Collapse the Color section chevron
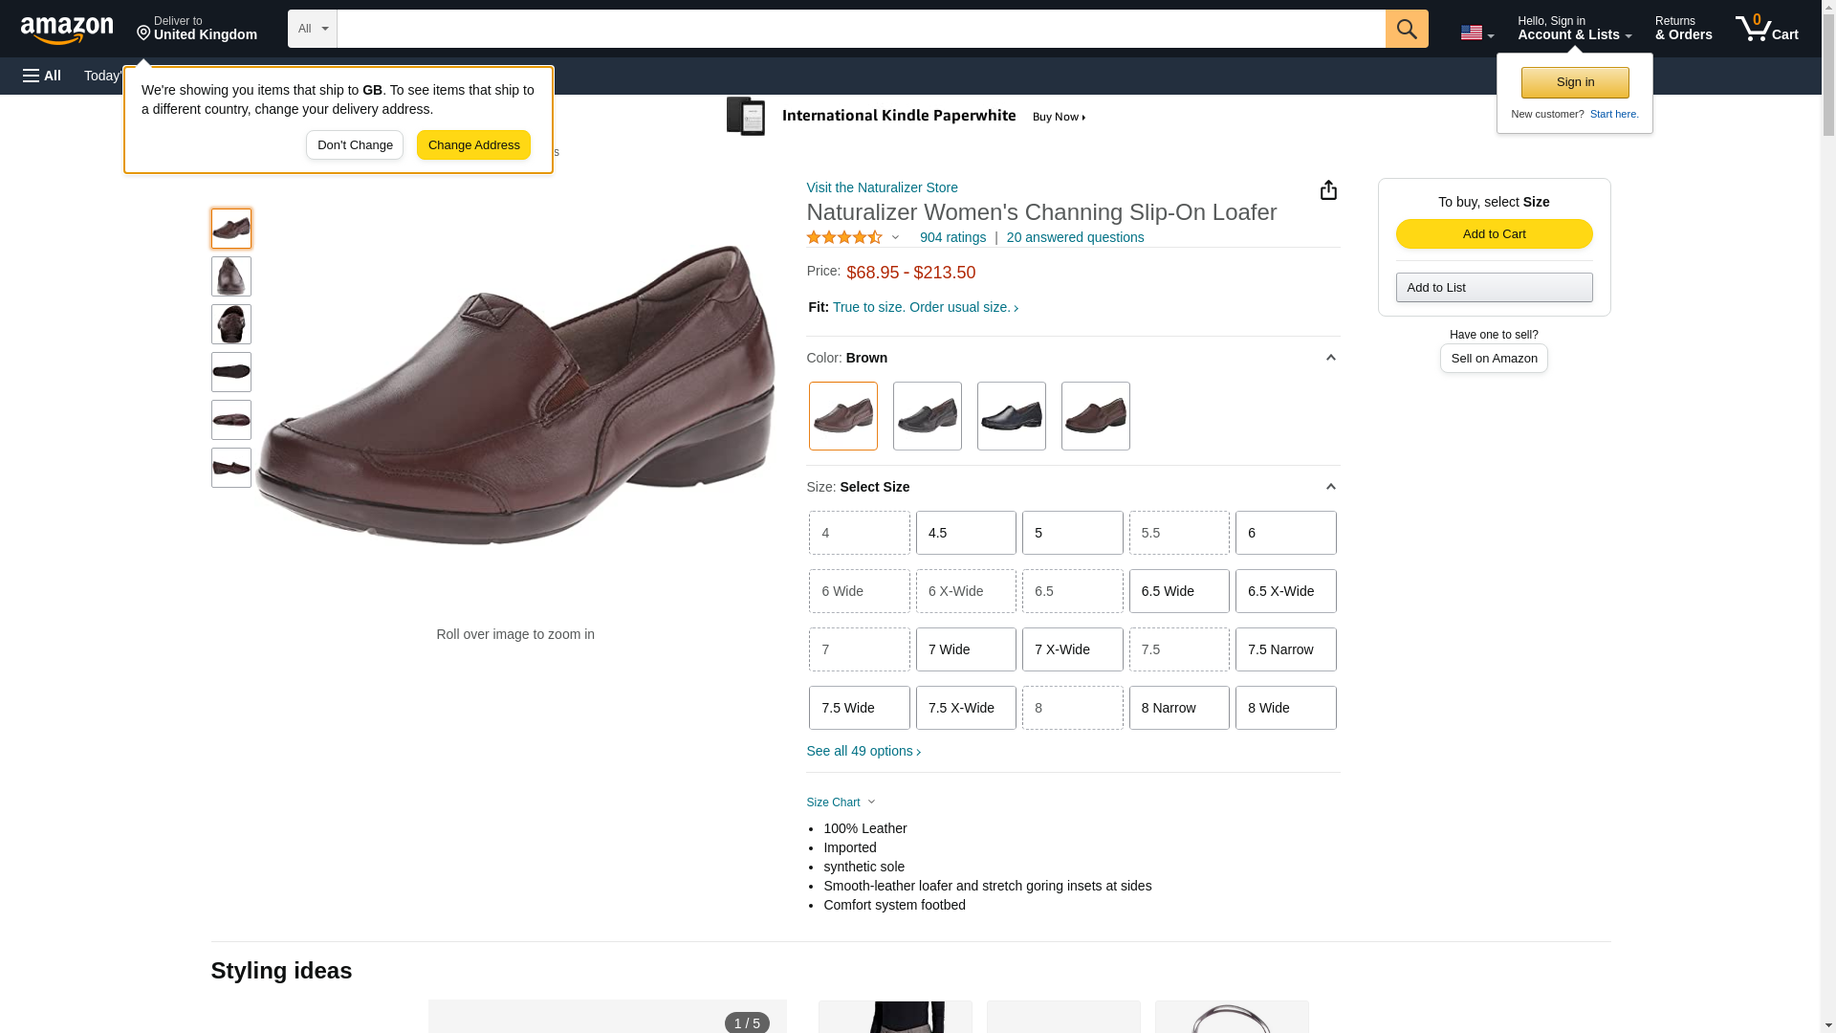1836x1033 pixels. pyautogui.click(x=1330, y=358)
